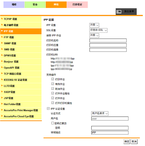Go to main menu with 到主菜单 button
The width and height of the screenshot is (145, 146).
pyautogui.click(x=126, y=12)
